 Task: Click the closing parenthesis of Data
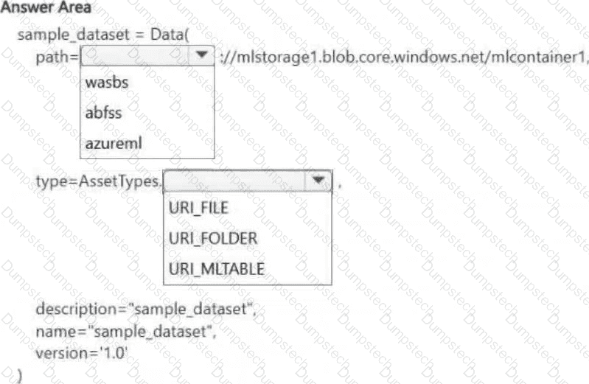pyautogui.click(x=18, y=376)
